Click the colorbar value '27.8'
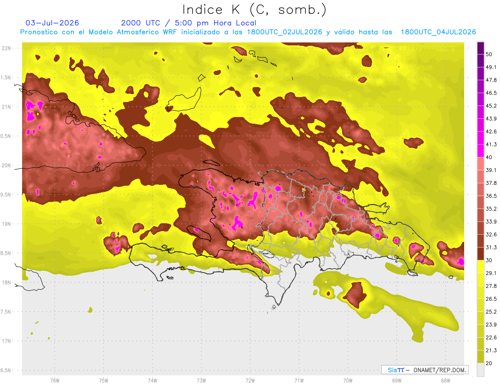500x386 pixels. coord(491,286)
